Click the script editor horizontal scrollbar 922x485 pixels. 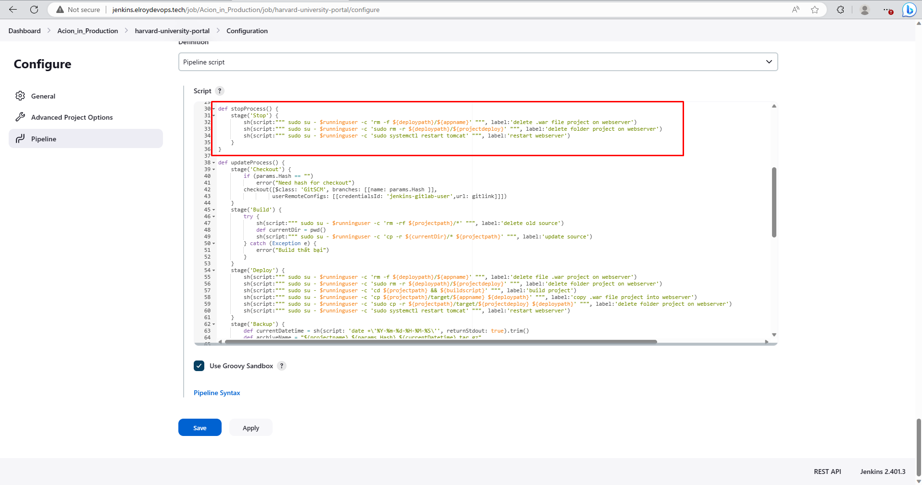pos(441,342)
